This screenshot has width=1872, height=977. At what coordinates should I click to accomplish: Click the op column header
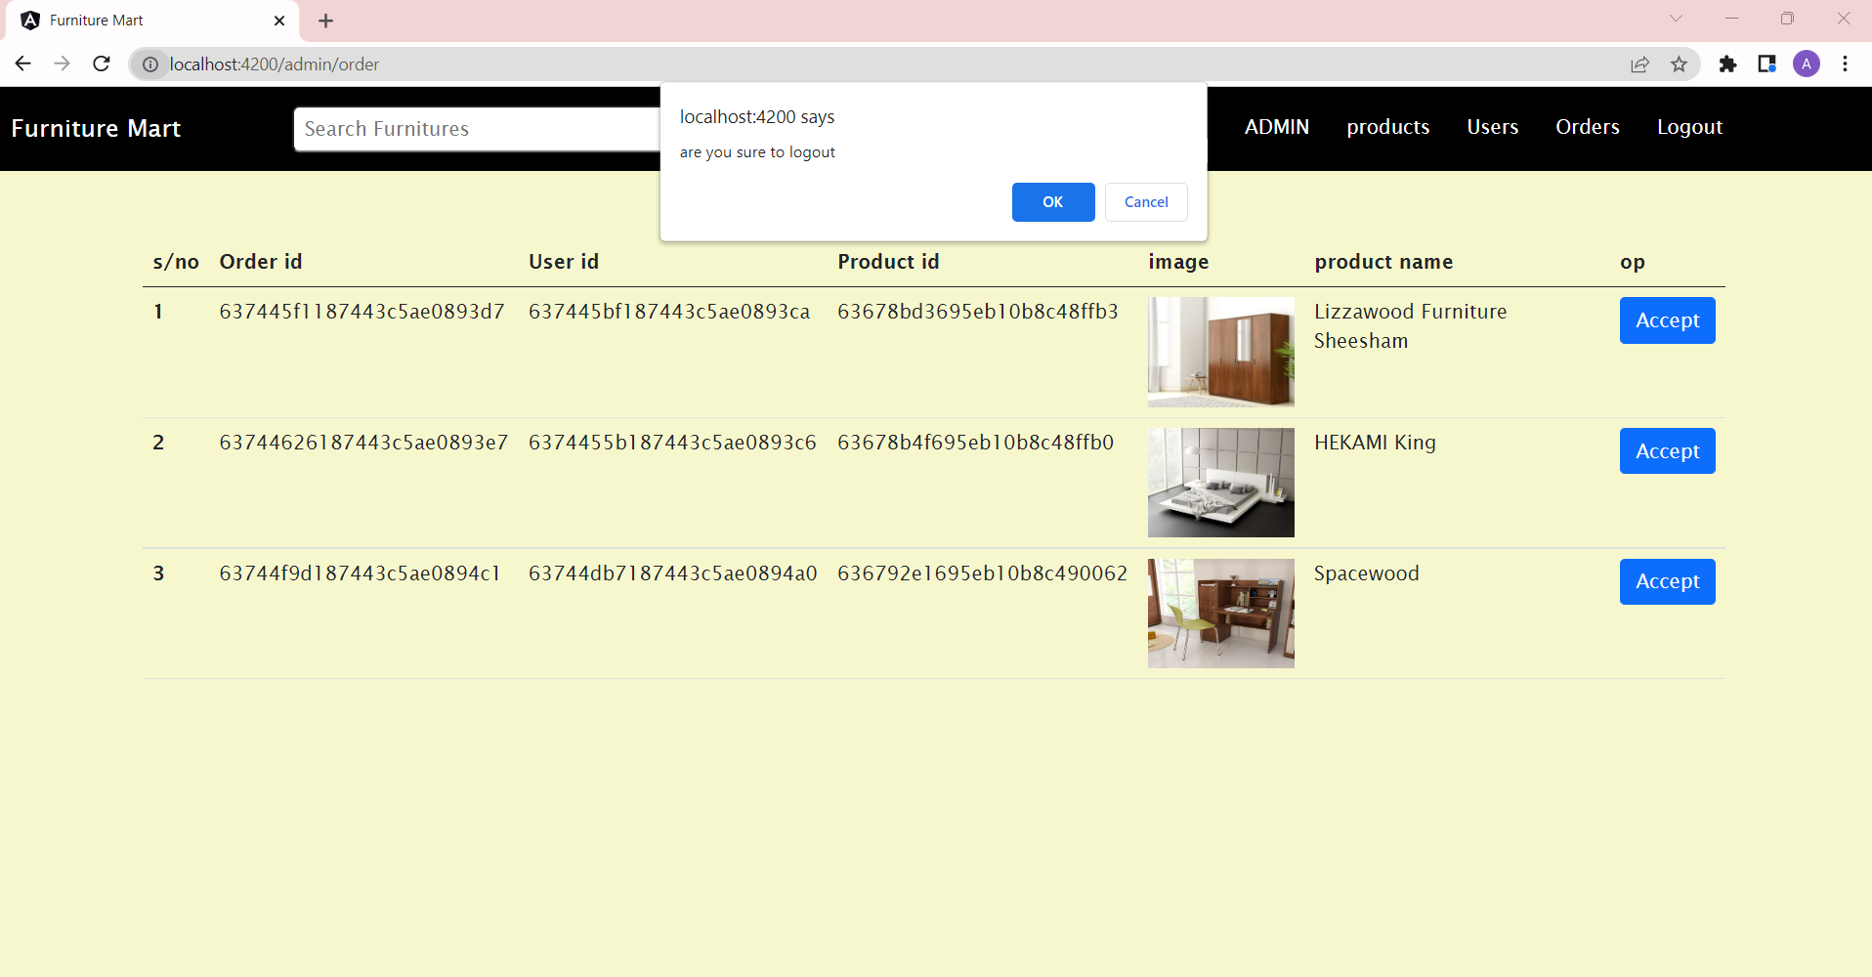tap(1632, 263)
